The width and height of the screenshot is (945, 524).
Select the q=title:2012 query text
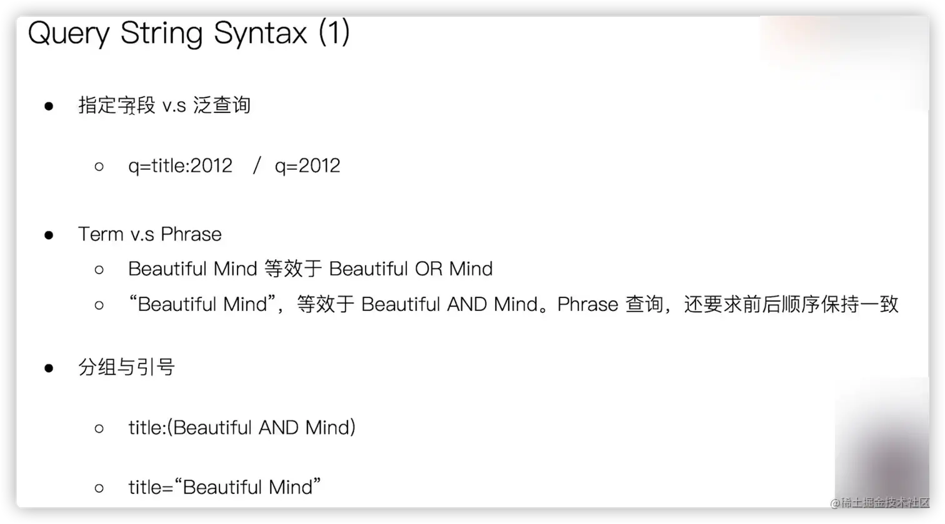pos(180,166)
